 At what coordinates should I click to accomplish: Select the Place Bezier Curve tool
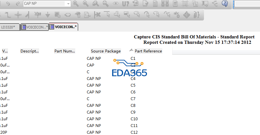click(167, 15)
